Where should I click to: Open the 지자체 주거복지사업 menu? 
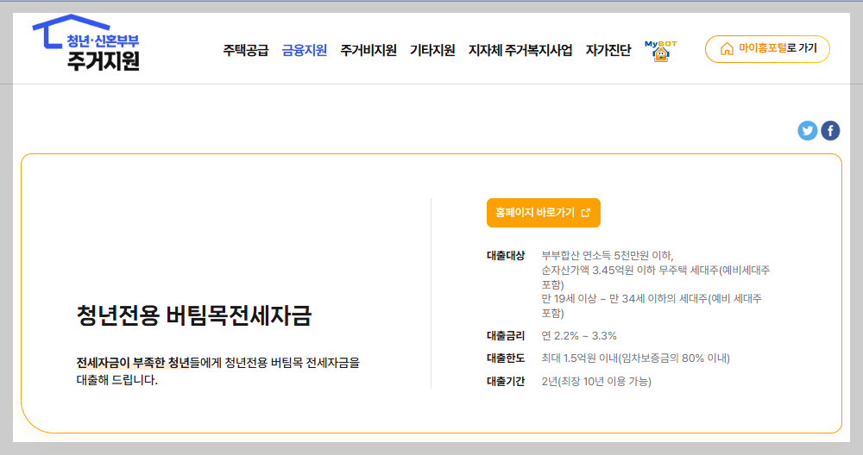520,51
